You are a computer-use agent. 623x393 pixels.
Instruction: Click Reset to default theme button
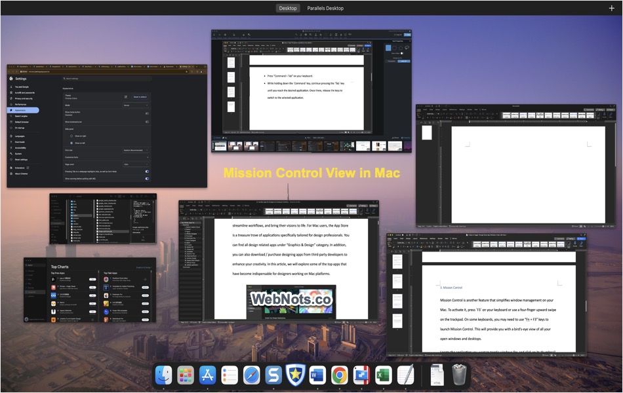[x=140, y=97]
